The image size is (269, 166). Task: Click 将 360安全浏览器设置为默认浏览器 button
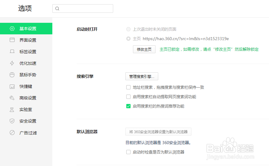pyautogui.click(x=158, y=132)
